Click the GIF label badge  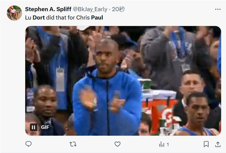(45, 127)
